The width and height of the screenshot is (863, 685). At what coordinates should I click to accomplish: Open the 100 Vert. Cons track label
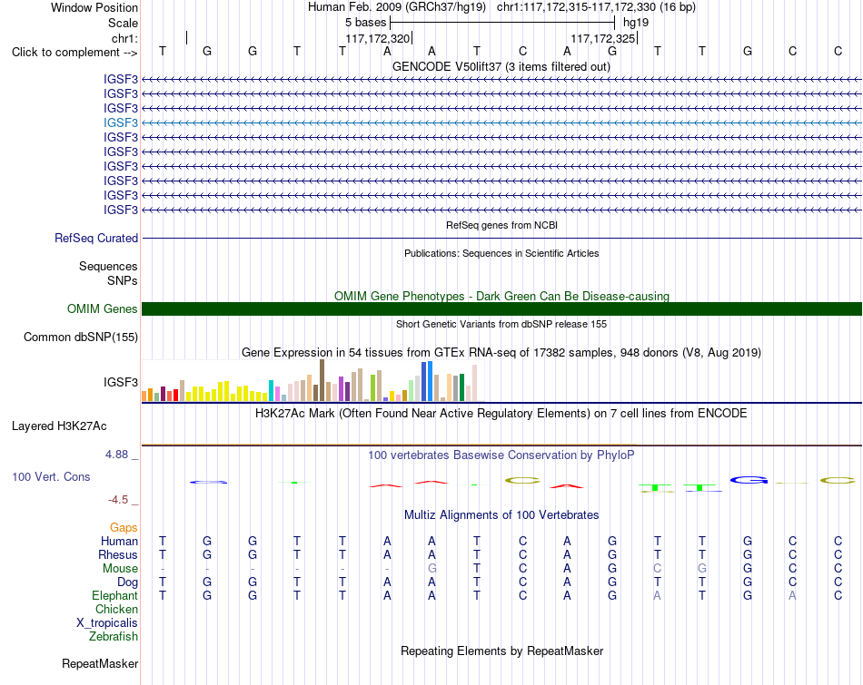51,476
